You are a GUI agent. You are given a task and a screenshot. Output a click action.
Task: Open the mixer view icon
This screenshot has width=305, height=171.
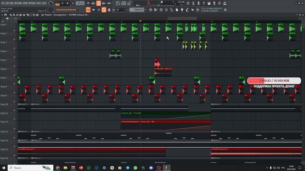(x=166, y=9)
